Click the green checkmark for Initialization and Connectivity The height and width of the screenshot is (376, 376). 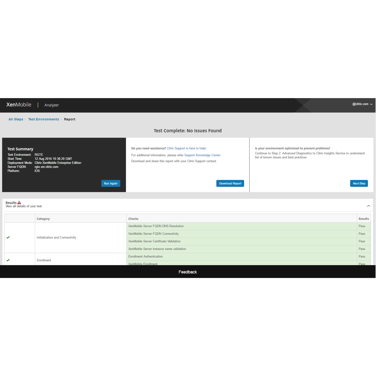8,237
